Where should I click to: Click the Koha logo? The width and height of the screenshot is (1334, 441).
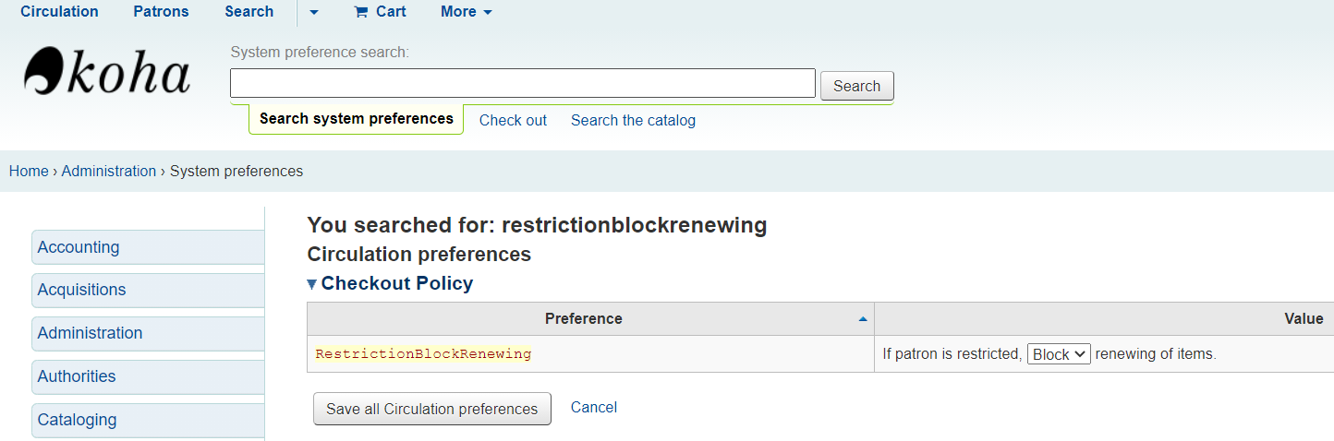tap(107, 72)
